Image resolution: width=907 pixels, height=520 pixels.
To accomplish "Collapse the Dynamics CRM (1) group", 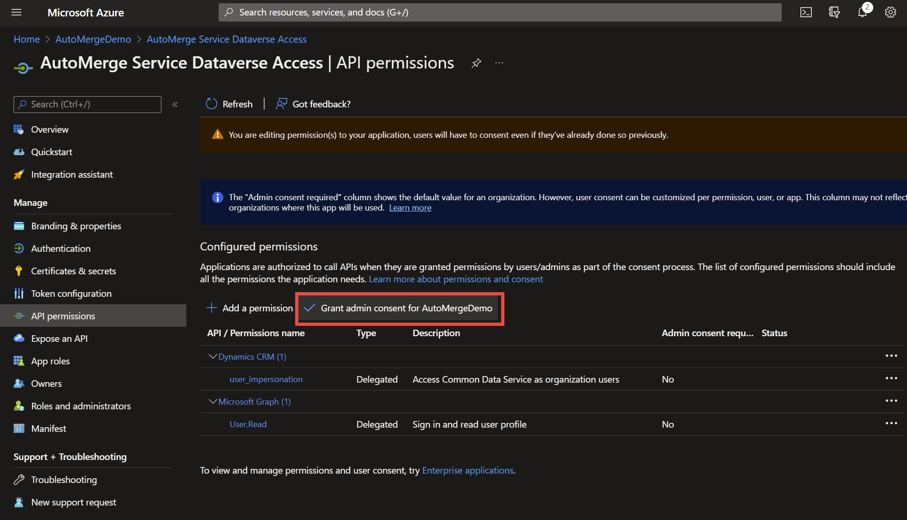I will pos(213,357).
